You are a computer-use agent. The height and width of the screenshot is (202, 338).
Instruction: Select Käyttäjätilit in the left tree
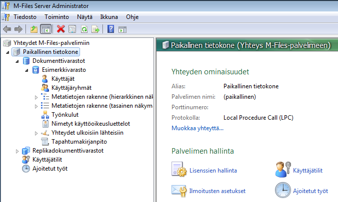[x=47, y=160]
